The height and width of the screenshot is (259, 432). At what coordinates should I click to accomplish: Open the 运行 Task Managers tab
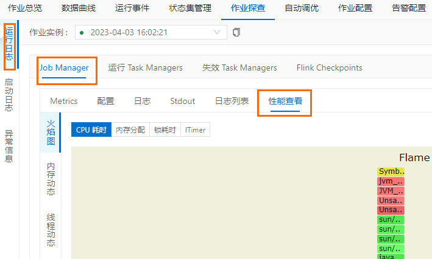[x=145, y=67]
